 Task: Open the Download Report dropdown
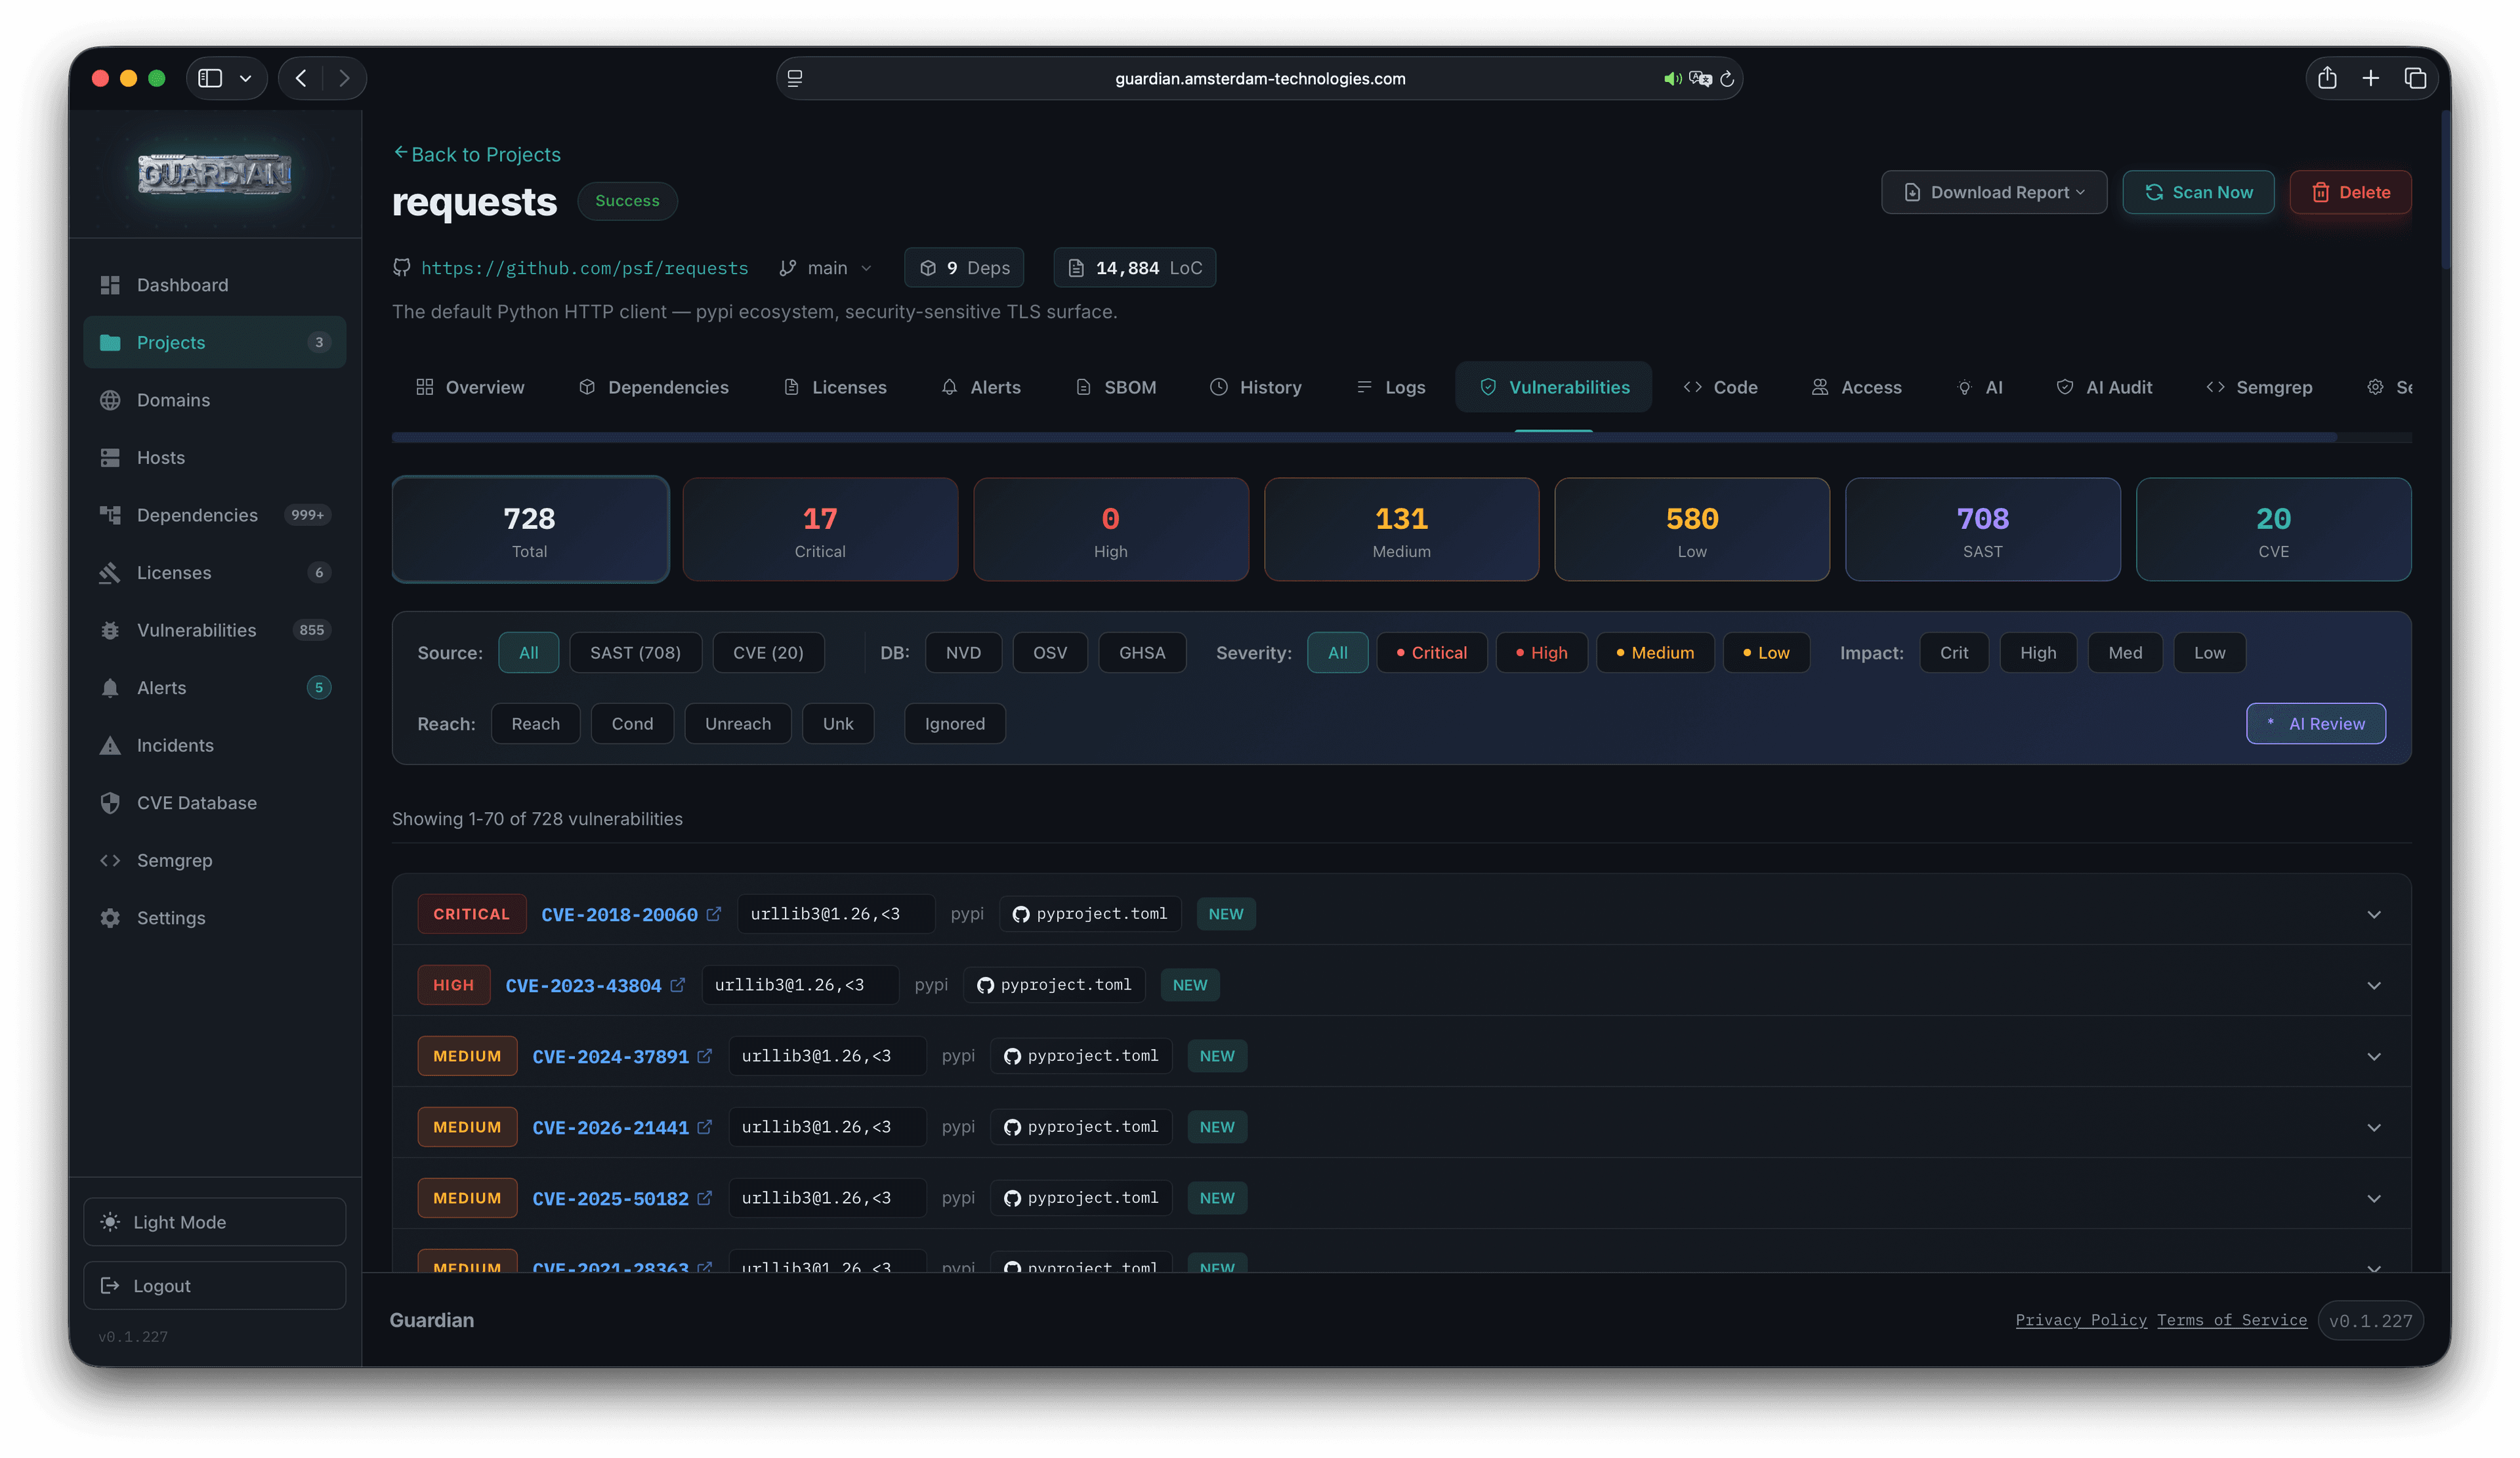pyautogui.click(x=1994, y=192)
